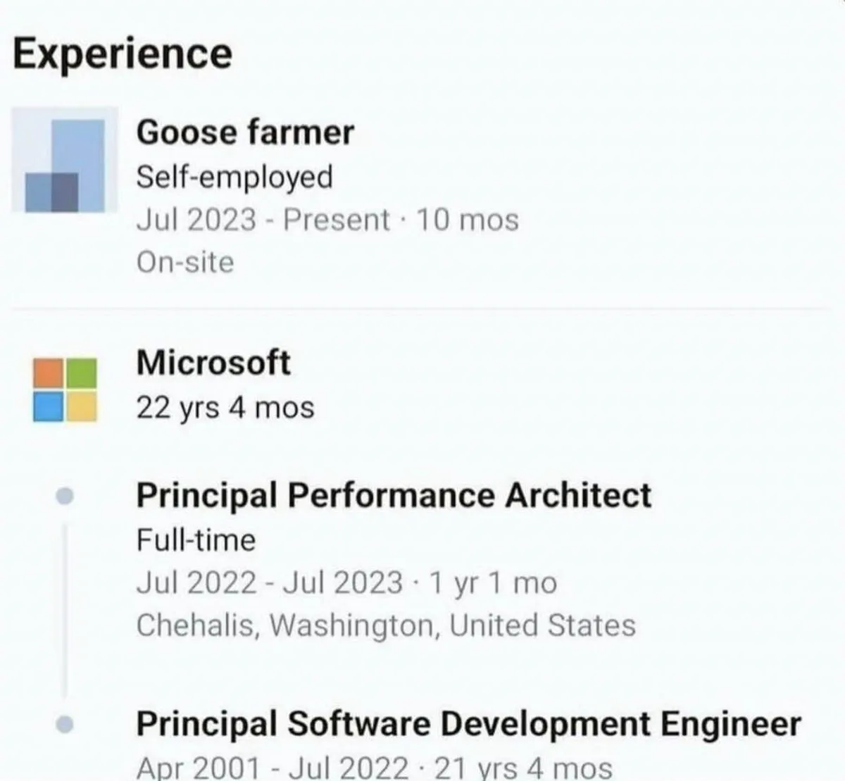The height and width of the screenshot is (781, 845).
Task: Click the Full-time employment type label
Action: click(196, 540)
